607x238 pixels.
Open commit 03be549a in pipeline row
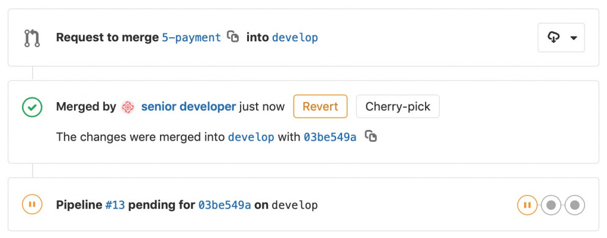click(225, 206)
